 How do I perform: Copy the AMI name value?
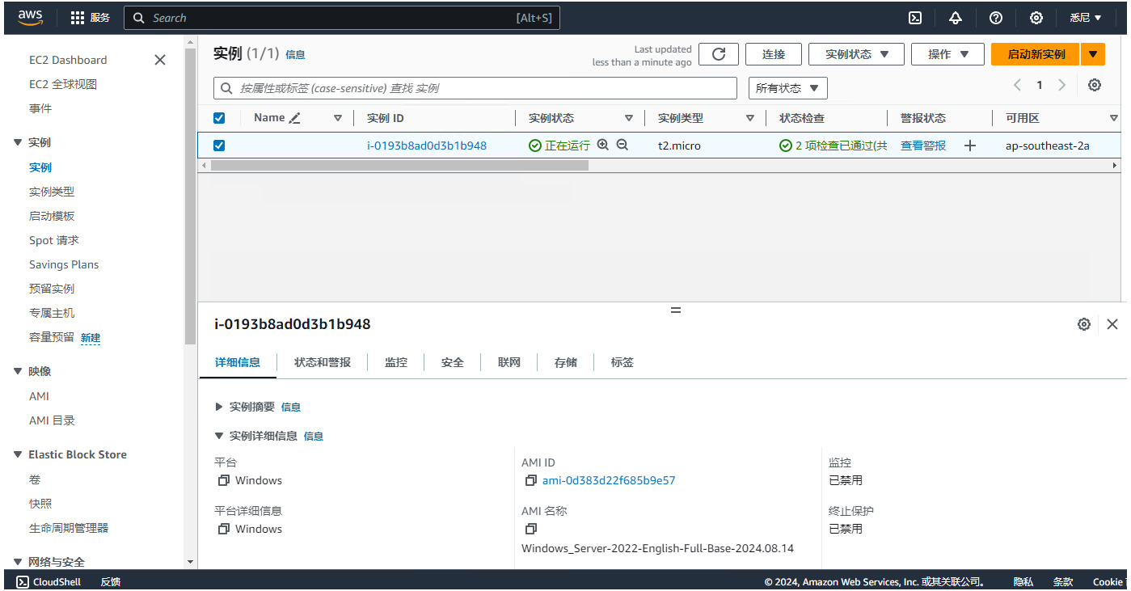click(531, 529)
